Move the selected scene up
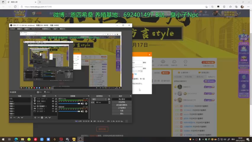252x142 pixels. (19, 117)
